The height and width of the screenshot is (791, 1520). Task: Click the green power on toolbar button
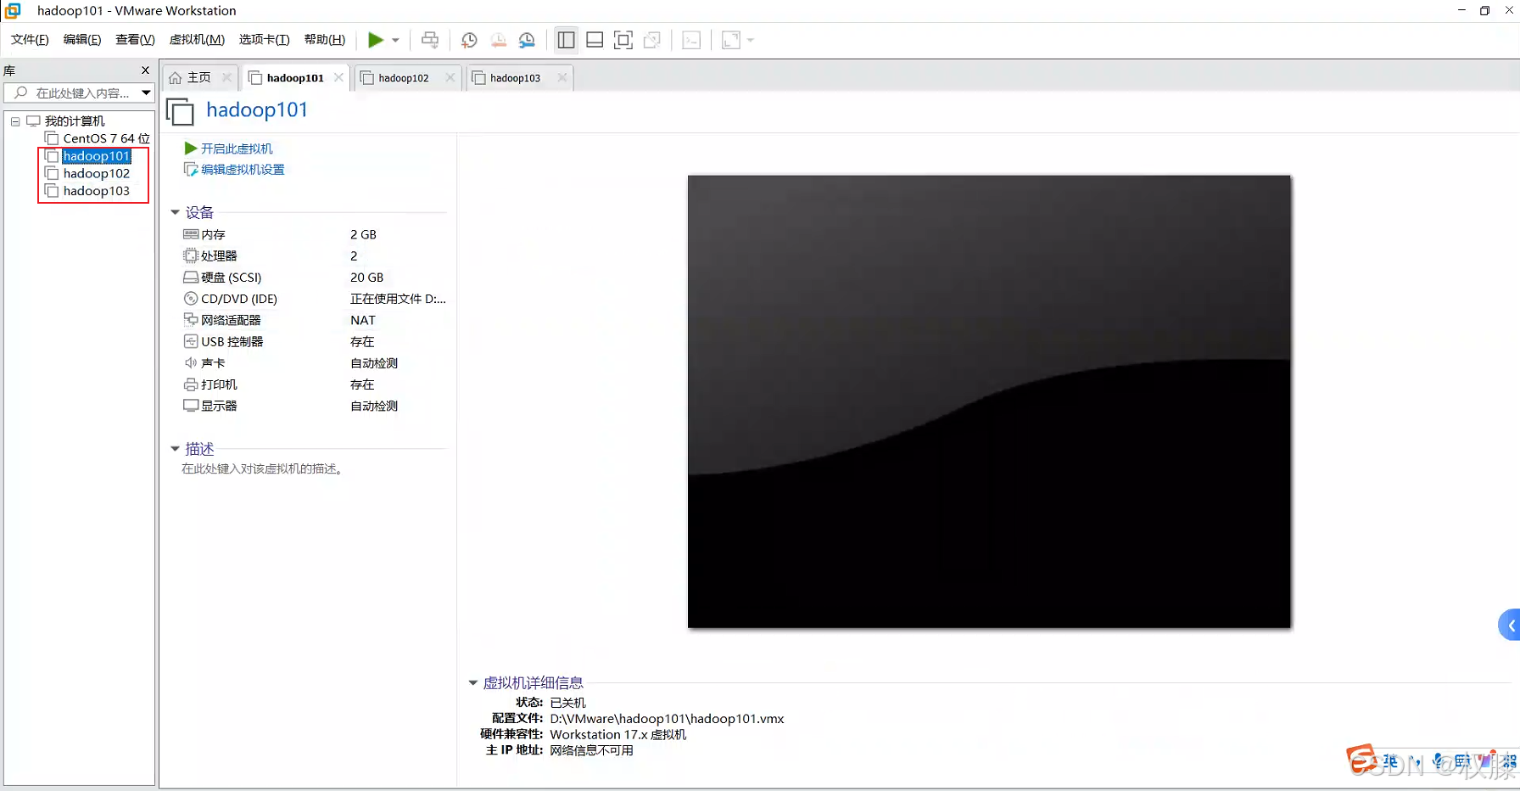coord(375,40)
